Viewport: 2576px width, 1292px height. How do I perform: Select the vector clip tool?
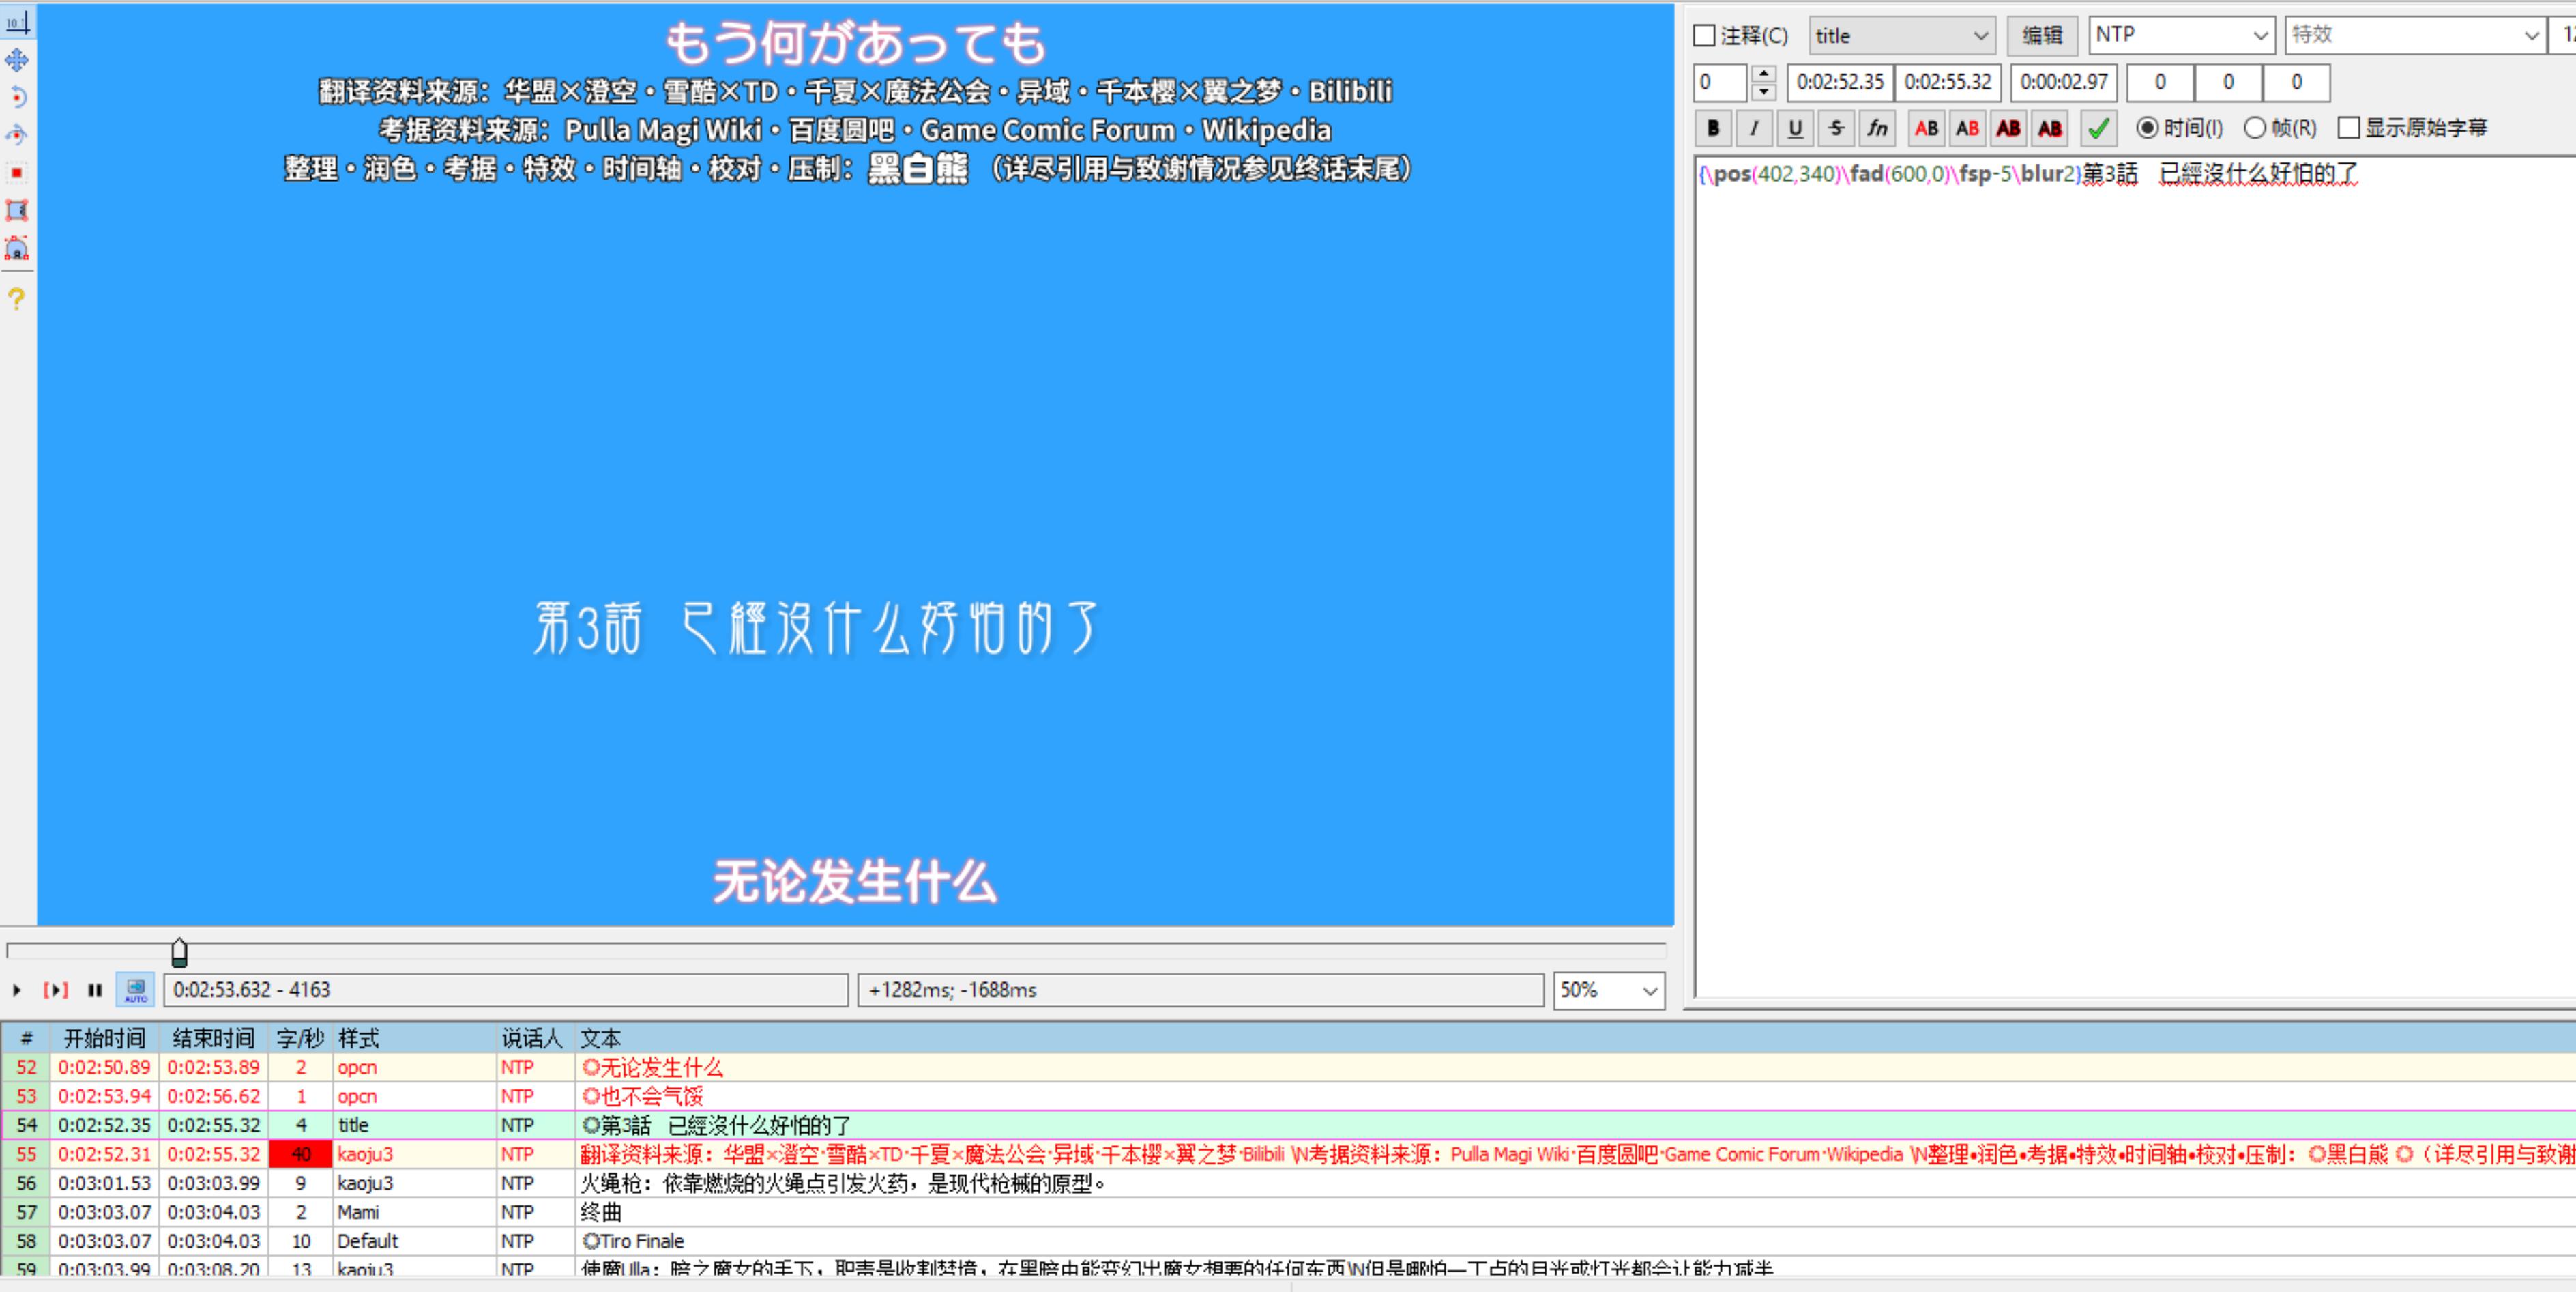pos(17,249)
